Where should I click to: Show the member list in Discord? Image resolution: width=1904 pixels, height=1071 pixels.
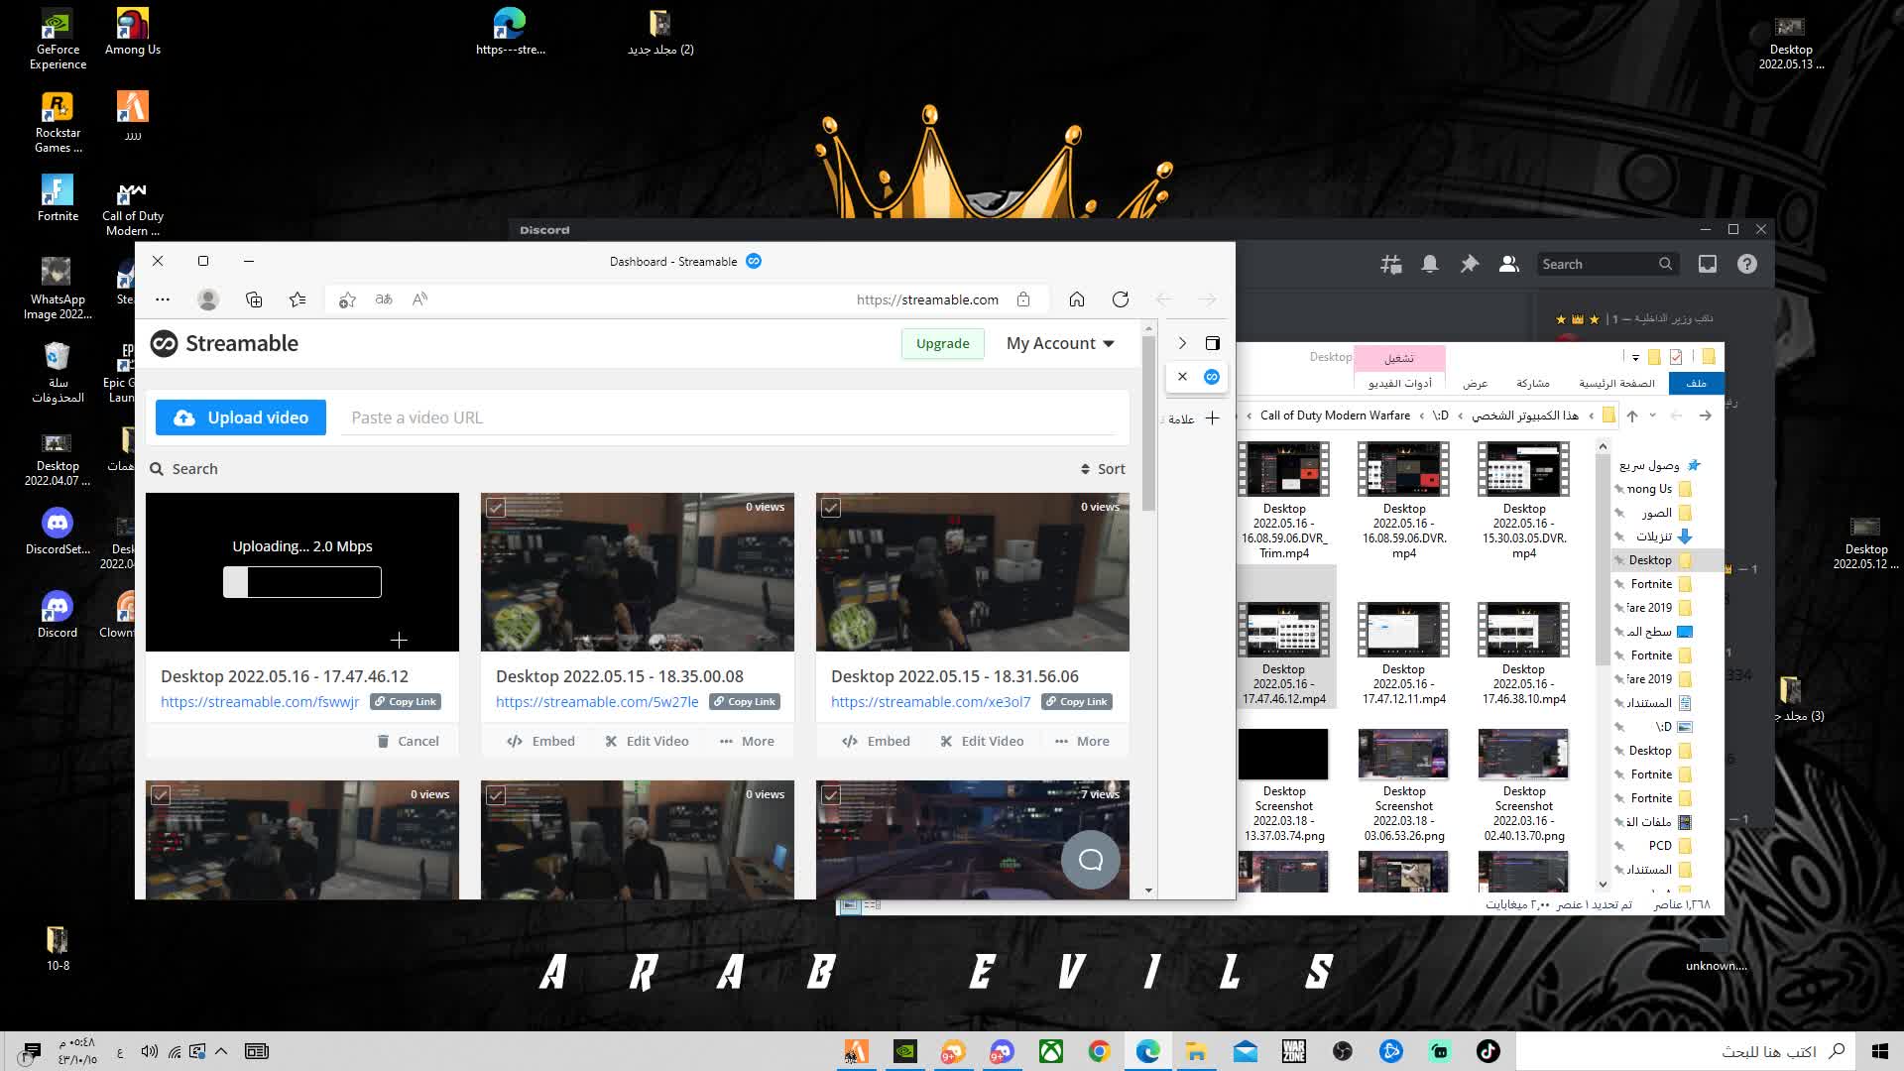point(1508,264)
